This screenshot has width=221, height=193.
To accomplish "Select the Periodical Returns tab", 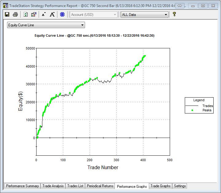I will (x=100, y=186).
